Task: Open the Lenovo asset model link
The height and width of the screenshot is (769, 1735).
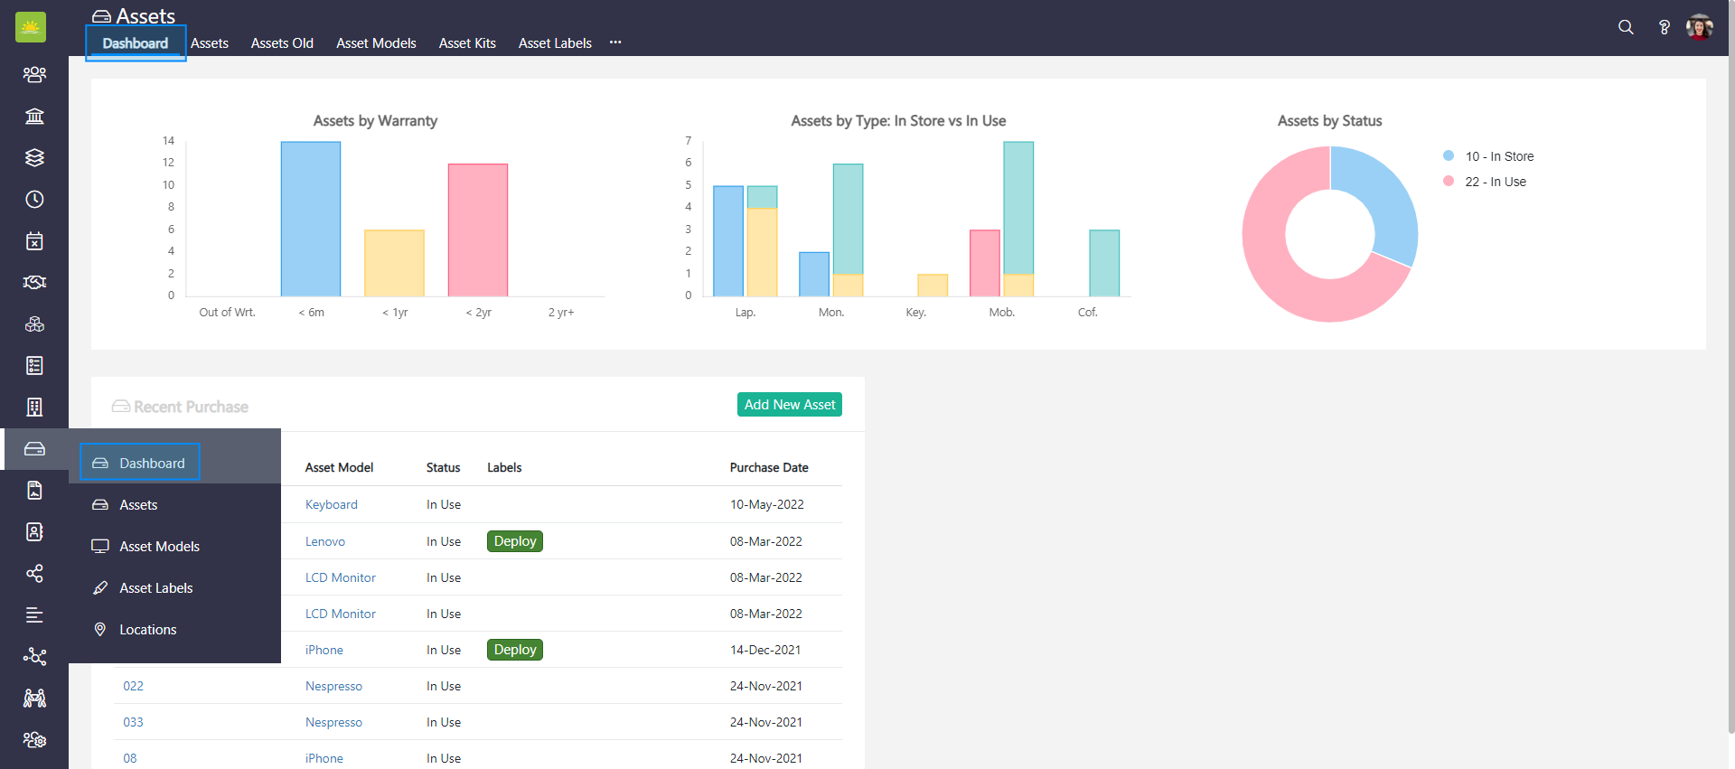Action: click(x=324, y=541)
